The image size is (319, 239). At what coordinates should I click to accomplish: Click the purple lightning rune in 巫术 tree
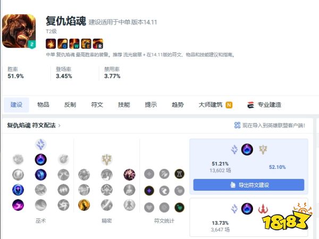tap(18, 205)
